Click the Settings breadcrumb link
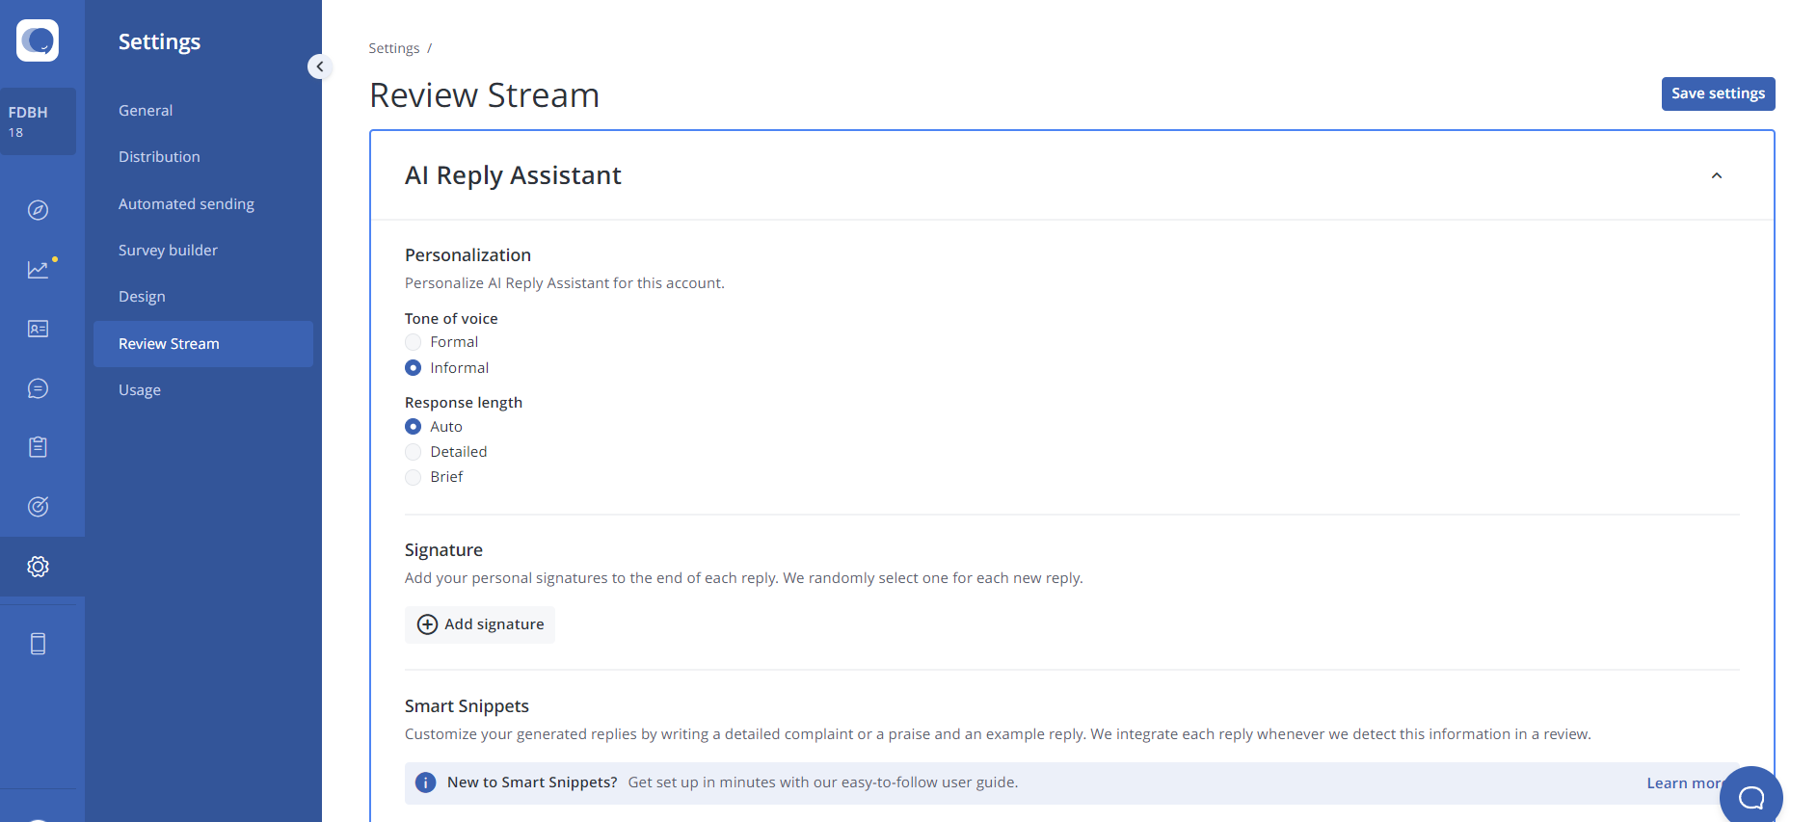Image resolution: width=1817 pixels, height=822 pixels. (x=394, y=48)
